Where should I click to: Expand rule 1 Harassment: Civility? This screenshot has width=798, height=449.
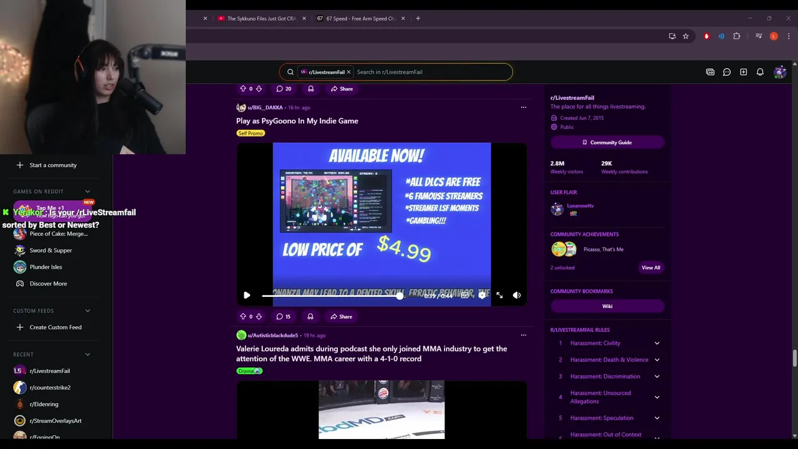tap(657, 343)
